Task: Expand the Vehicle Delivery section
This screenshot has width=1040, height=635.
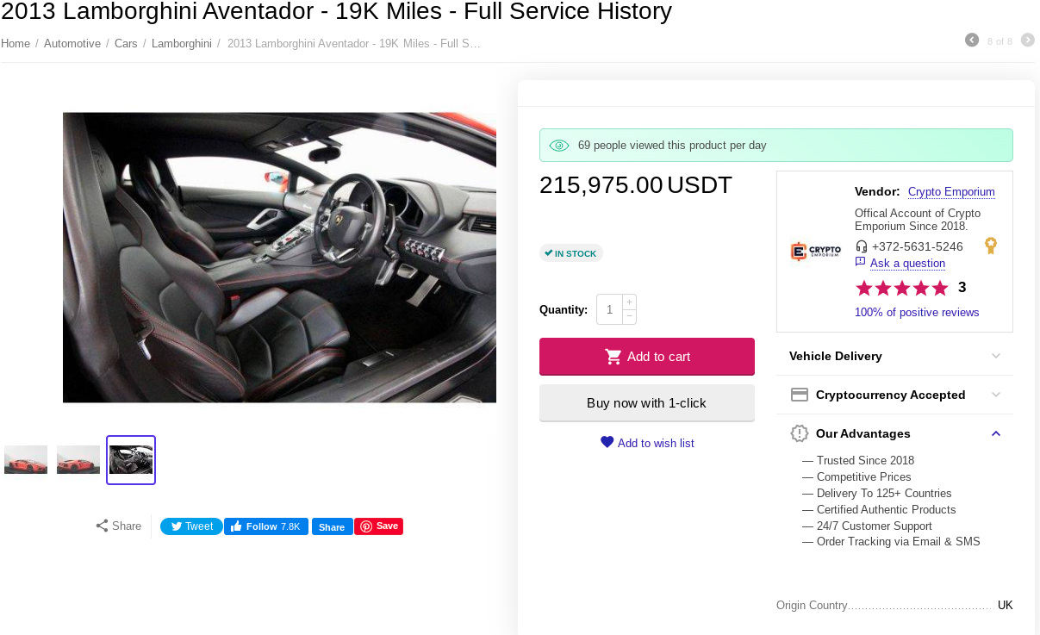Action: click(894, 356)
